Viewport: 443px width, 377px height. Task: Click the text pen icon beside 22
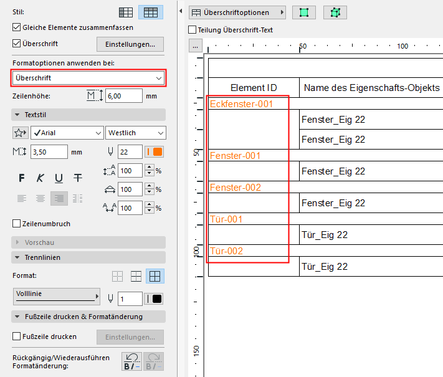tap(110, 152)
